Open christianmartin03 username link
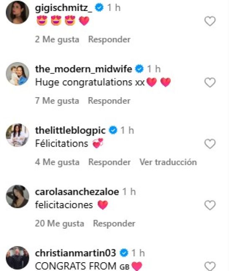 pos(75,253)
